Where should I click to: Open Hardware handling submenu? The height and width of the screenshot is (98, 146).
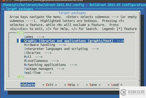pyautogui.click(x=45, y=45)
